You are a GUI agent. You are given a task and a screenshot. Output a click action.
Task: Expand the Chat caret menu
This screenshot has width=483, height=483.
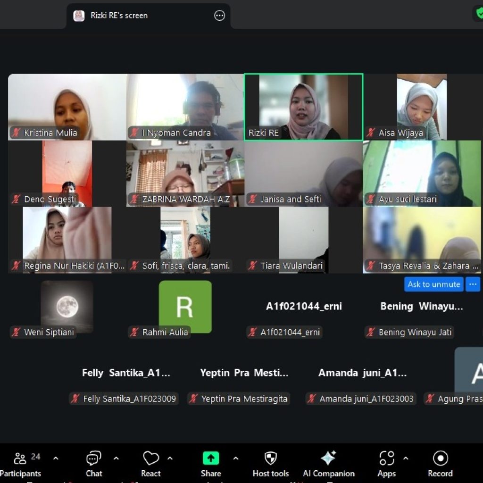click(116, 458)
